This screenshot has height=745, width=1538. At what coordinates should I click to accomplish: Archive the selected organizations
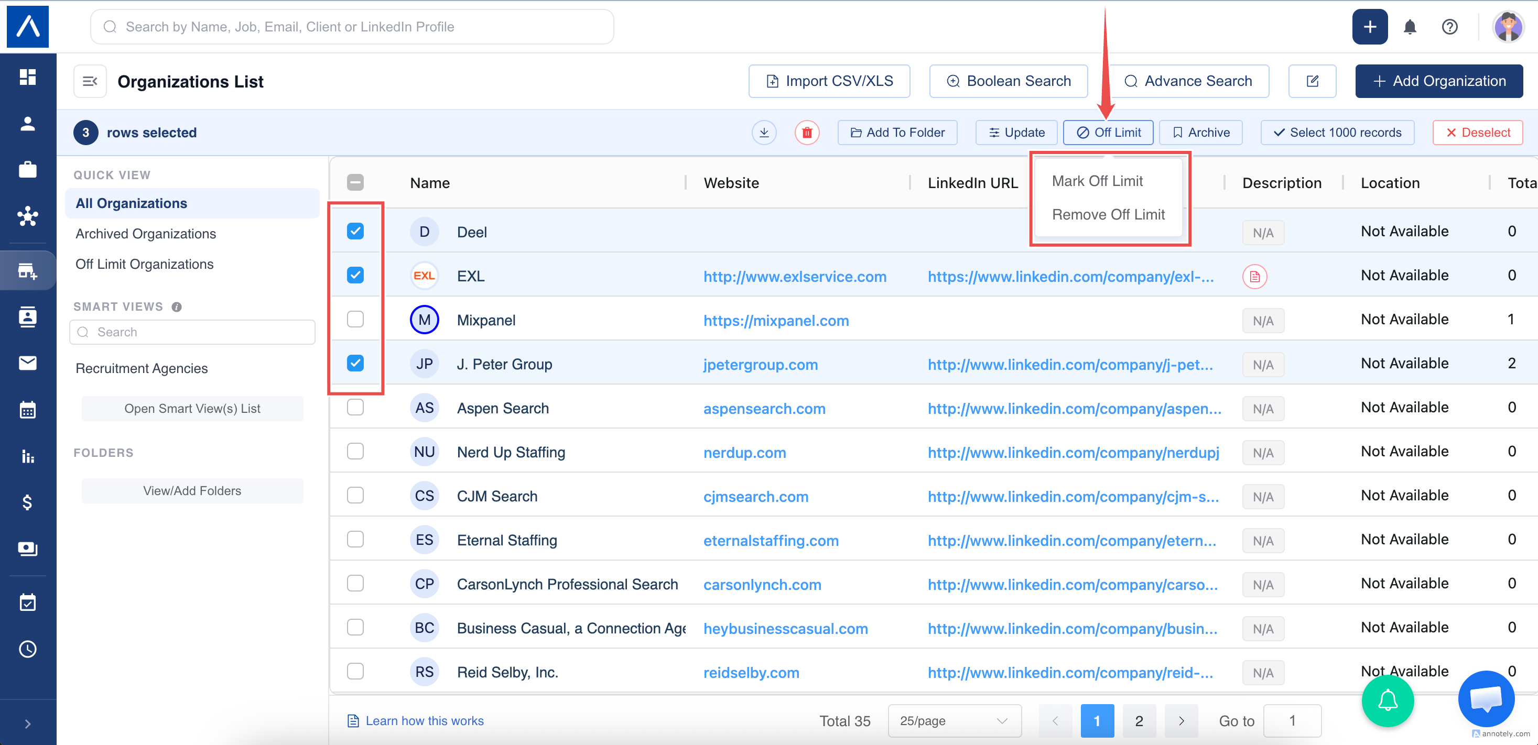tap(1200, 133)
